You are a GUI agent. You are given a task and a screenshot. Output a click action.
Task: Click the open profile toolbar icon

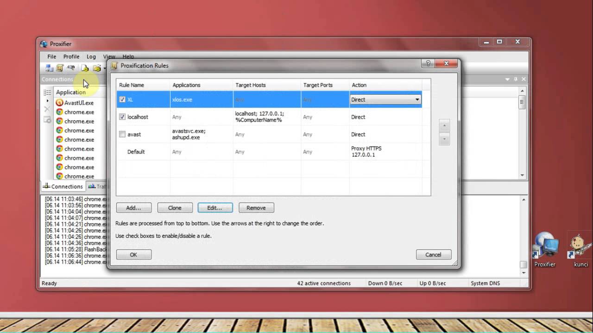(x=85, y=68)
